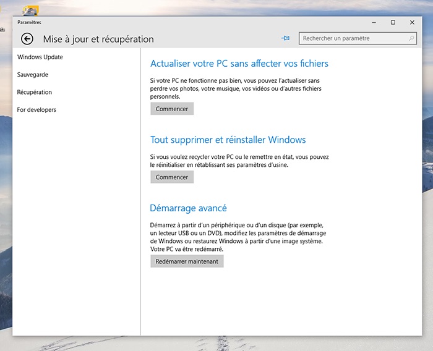Maximize the Paramètres window

[x=393, y=22]
